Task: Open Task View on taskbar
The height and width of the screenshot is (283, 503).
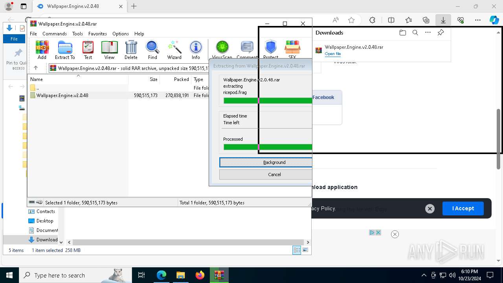Action: point(142,275)
